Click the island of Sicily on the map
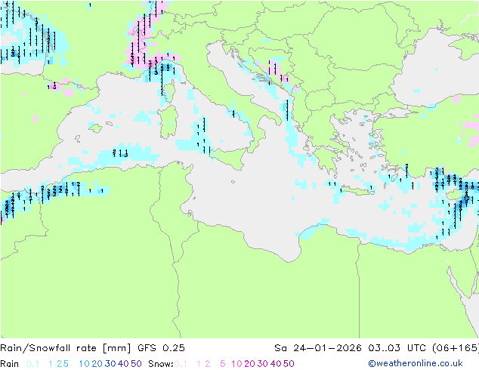 click(229, 157)
